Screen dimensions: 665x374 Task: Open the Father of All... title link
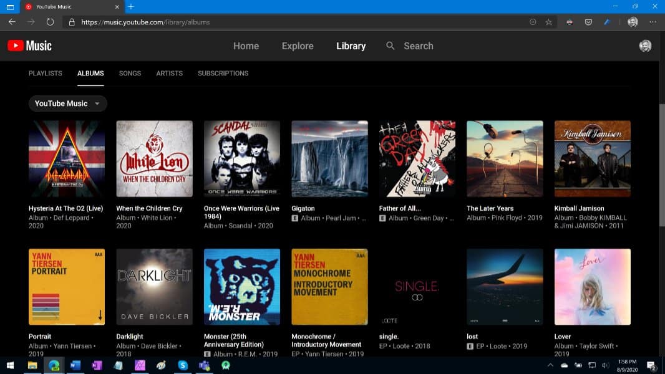click(400, 208)
